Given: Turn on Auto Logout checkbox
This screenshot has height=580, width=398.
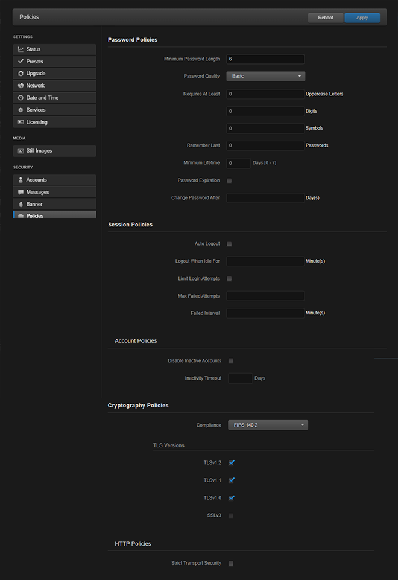Looking at the screenshot, I should click(229, 244).
